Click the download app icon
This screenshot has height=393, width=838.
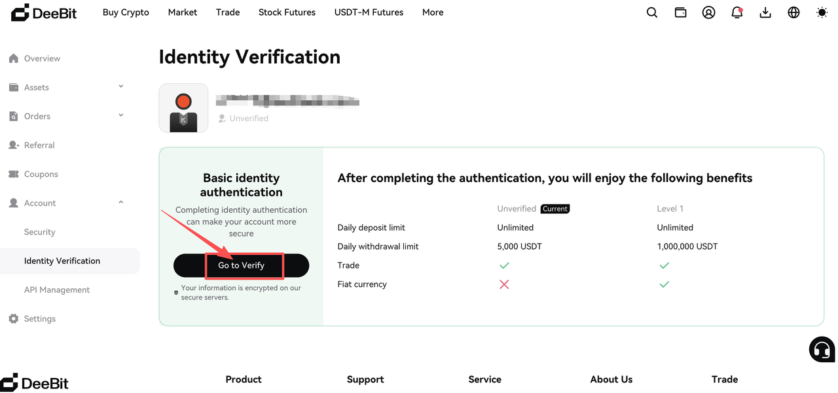[765, 12]
